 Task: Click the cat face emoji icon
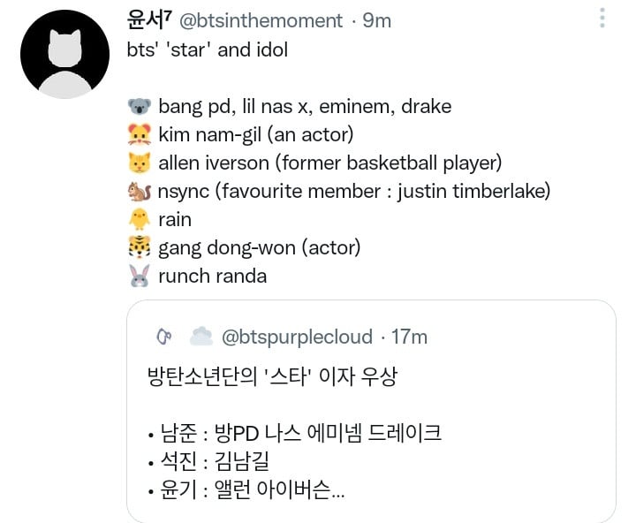pos(140,163)
